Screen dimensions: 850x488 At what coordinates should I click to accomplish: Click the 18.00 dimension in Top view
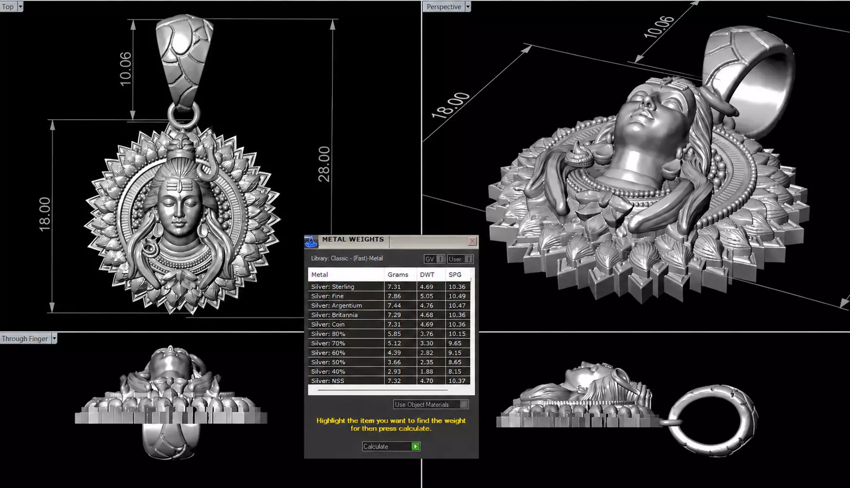tap(45, 214)
